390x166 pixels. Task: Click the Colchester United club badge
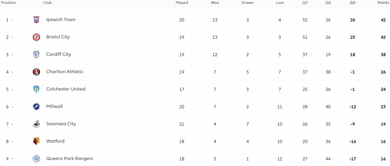[36, 89]
